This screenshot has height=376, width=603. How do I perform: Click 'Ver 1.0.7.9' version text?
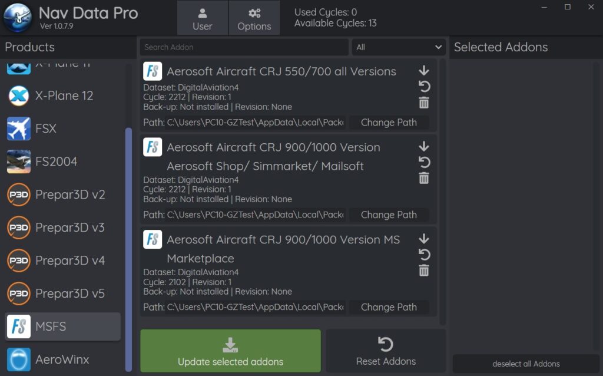(57, 26)
